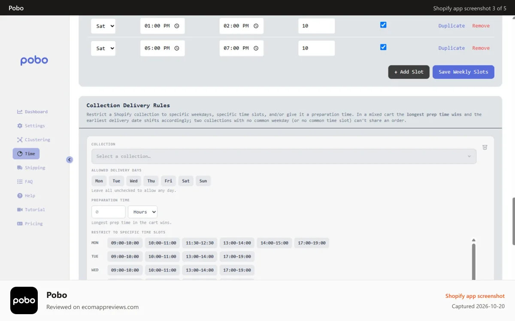Delete the collection rule with trash icon
The image size is (515, 321).
(x=485, y=147)
